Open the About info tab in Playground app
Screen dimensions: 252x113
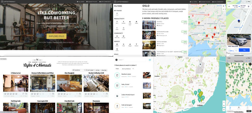[x=248, y=108]
